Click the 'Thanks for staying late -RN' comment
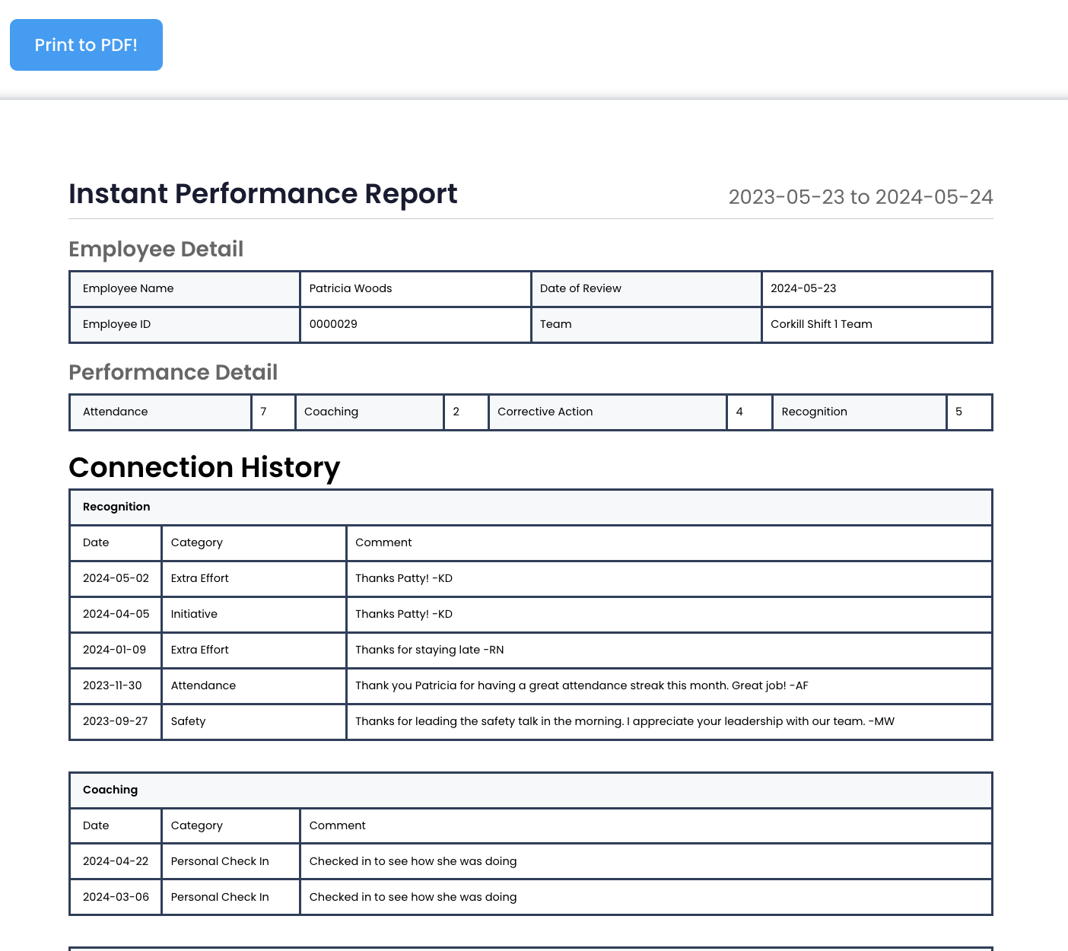This screenshot has width=1068, height=951. [x=429, y=650]
